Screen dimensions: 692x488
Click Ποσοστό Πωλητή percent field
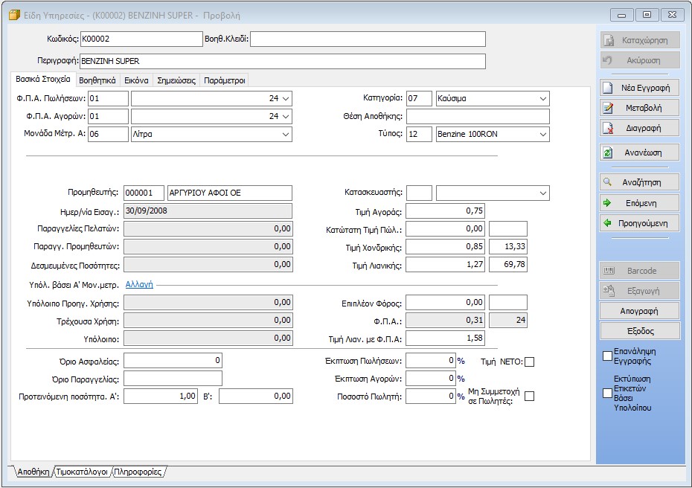point(430,396)
